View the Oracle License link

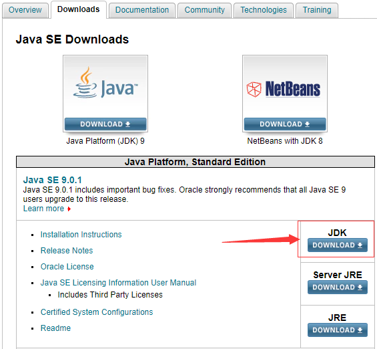click(67, 267)
